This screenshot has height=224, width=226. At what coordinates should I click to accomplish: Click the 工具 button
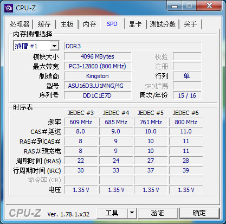click(x=112, y=213)
